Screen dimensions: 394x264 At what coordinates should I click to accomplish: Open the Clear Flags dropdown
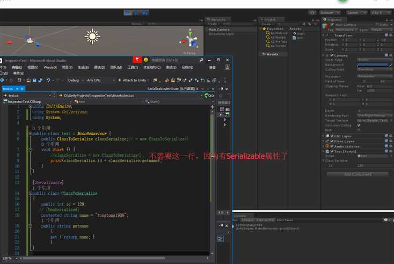374,60
